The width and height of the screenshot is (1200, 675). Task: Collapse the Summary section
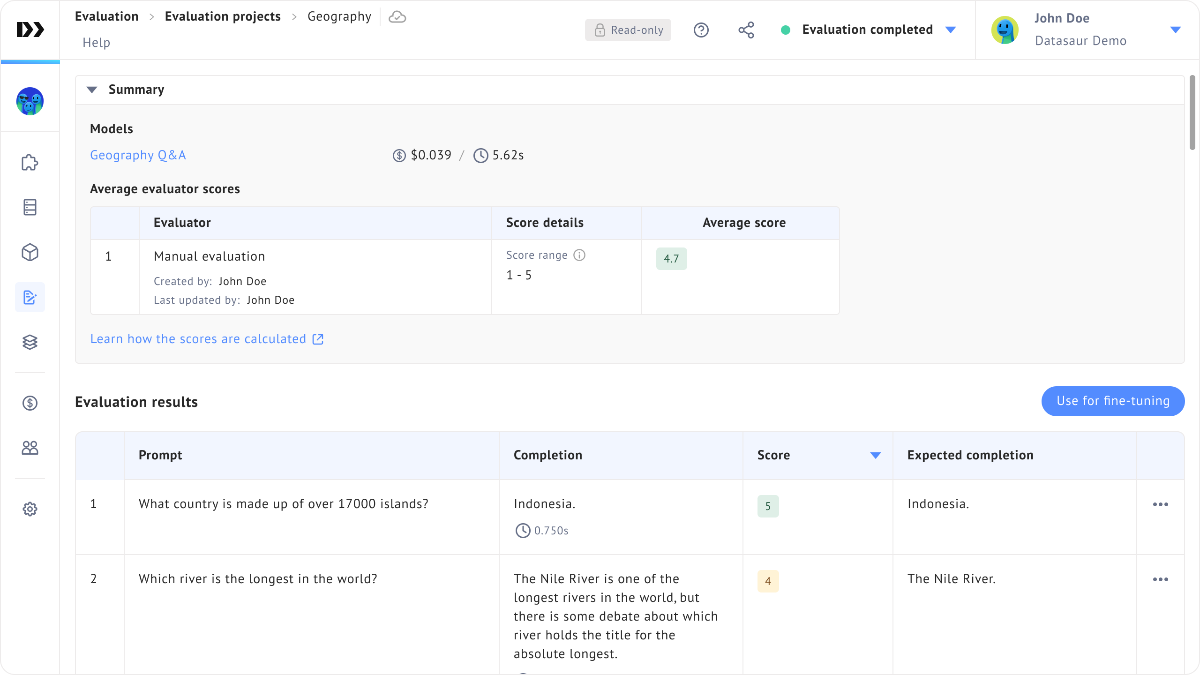[x=92, y=90]
